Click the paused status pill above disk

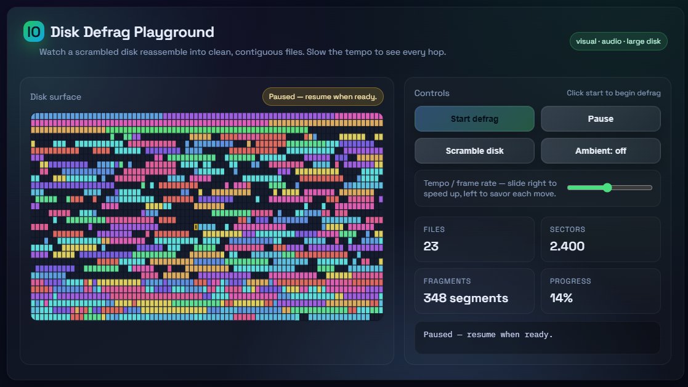click(x=323, y=97)
